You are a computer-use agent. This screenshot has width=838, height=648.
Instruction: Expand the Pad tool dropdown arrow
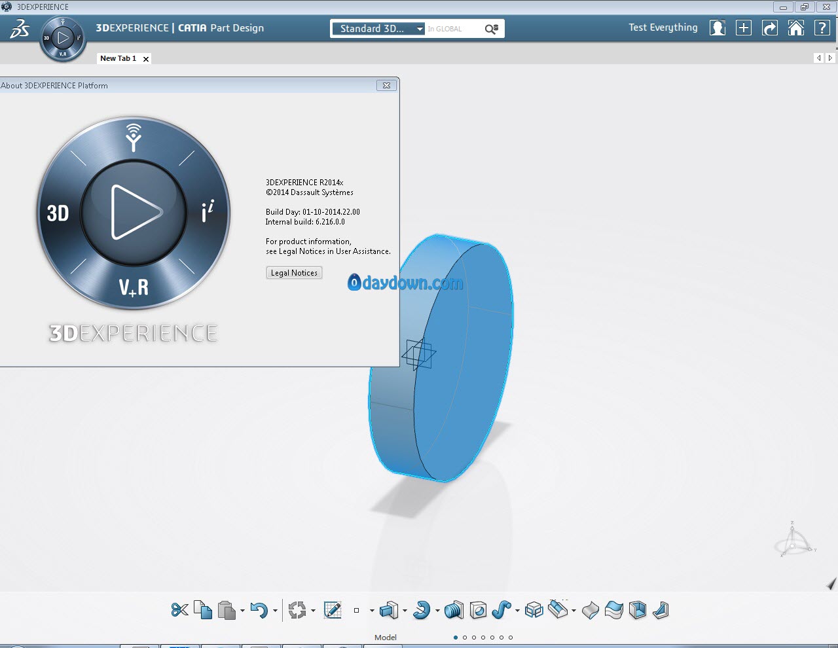coord(405,611)
